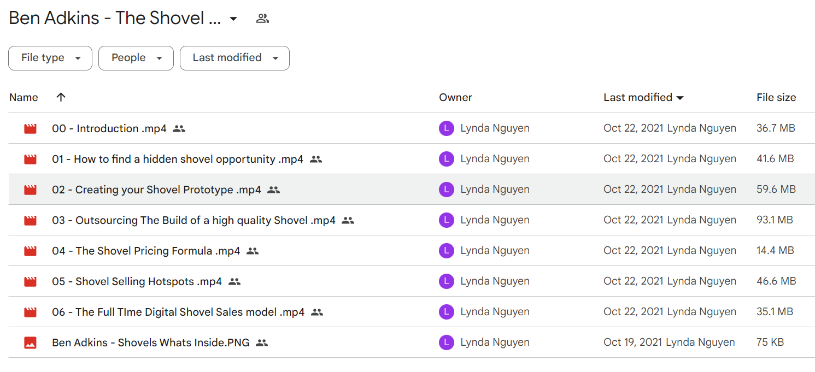Open 01 - How to find a hidden shovel opportunity .mp4
This screenshot has width=815, height=372.
(178, 159)
